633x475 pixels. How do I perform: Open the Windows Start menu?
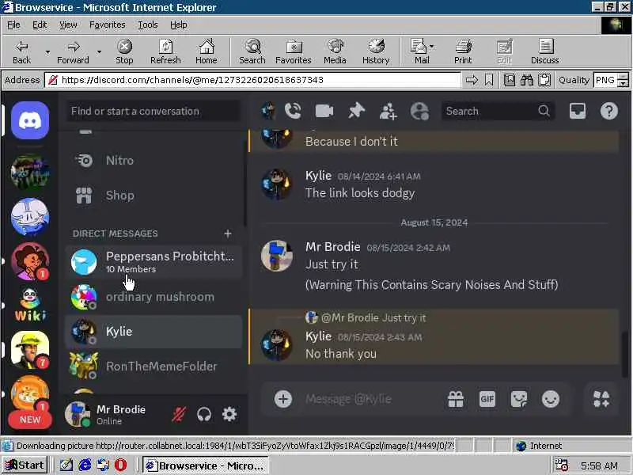coord(25,465)
